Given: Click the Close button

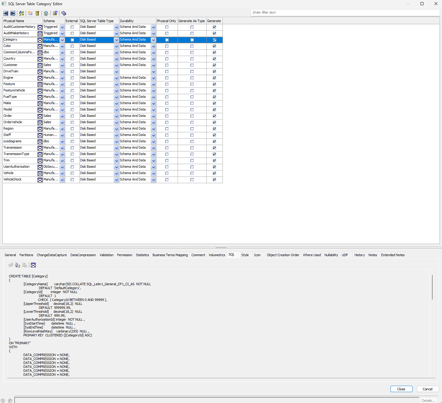Looking at the screenshot, I should click(x=401, y=389).
